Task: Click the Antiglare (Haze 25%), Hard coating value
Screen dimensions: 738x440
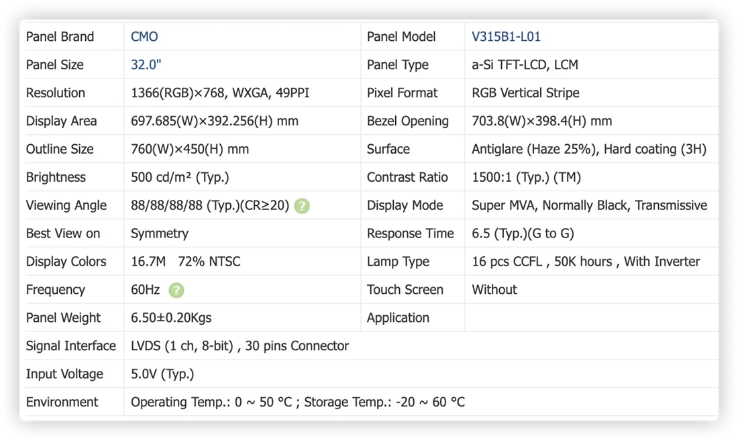Action: pos(589,149)
